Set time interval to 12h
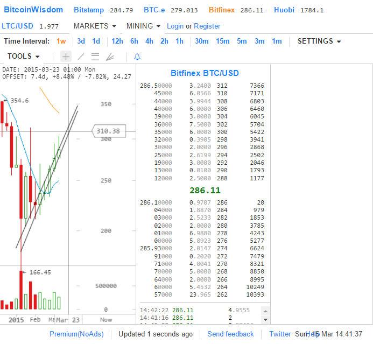This screenshot has height=344, width=373. 117,41
